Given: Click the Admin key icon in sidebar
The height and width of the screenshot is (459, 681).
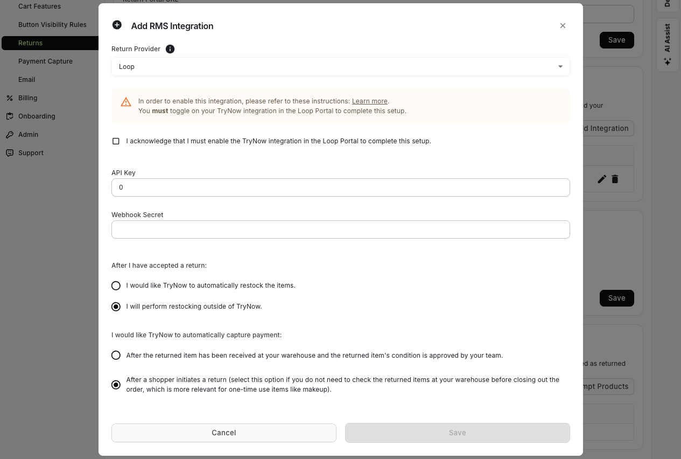Looking at the screenshot, I should [10, 135].
